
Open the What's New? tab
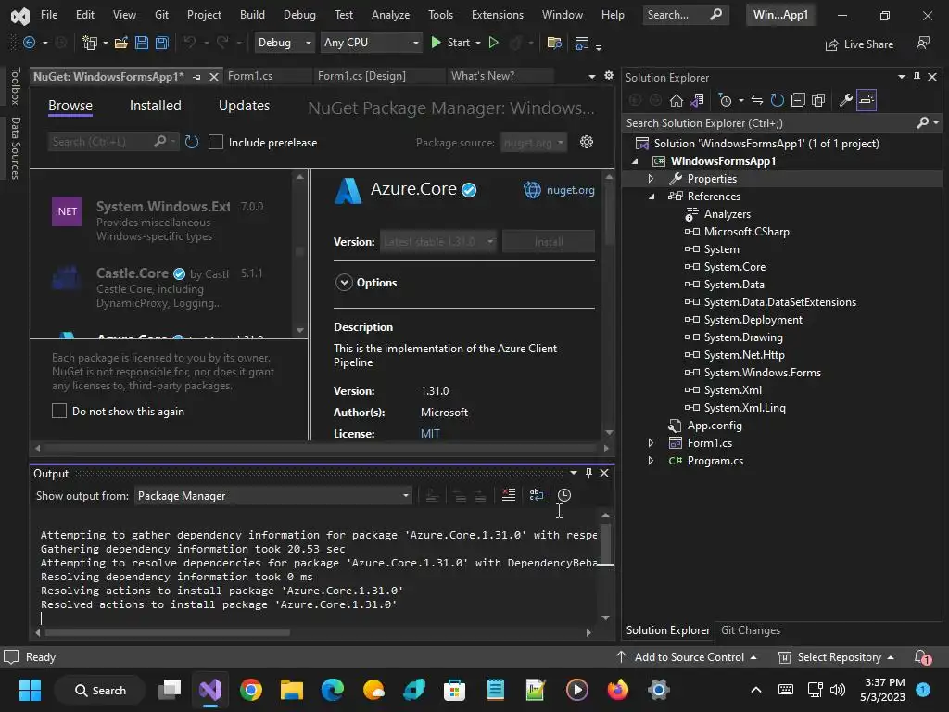(483, 76)
